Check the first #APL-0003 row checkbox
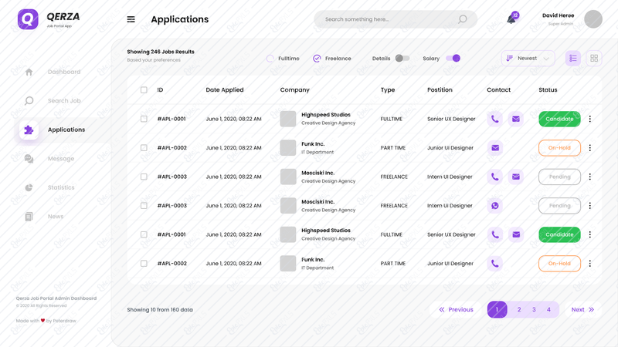618x347 pixels. (x=144, y=177)
